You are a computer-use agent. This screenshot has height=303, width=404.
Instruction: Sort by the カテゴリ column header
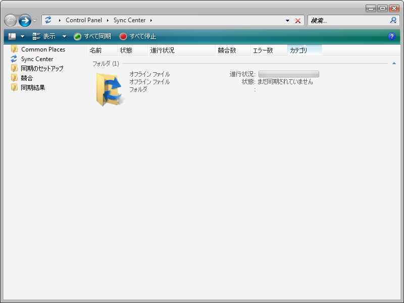click(305, 50)
